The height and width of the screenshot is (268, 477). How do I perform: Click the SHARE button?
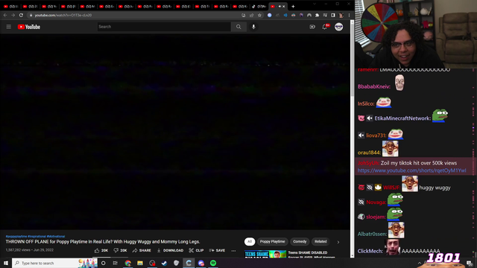click(142, 250)
